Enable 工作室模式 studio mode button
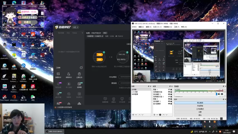Screen dimensions: 238x134 [x=200, y=109]
